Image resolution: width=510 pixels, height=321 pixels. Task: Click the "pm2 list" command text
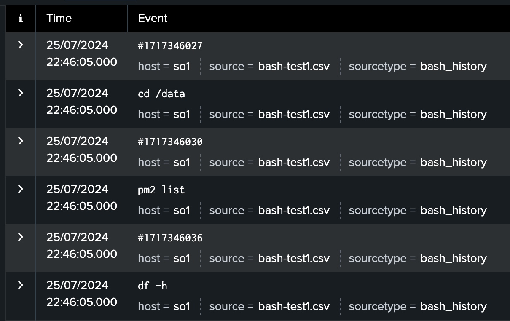[x=161, y=190]
